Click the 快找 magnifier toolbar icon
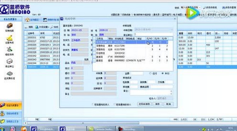Image resolution: width=237 pixels, height=131 pixels. 52,27
